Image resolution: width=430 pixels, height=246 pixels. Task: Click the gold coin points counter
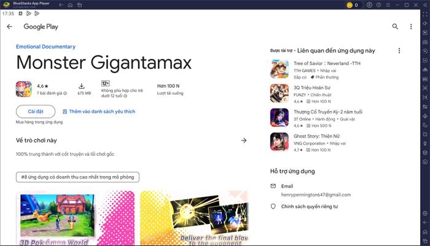(x=353, y=5)
